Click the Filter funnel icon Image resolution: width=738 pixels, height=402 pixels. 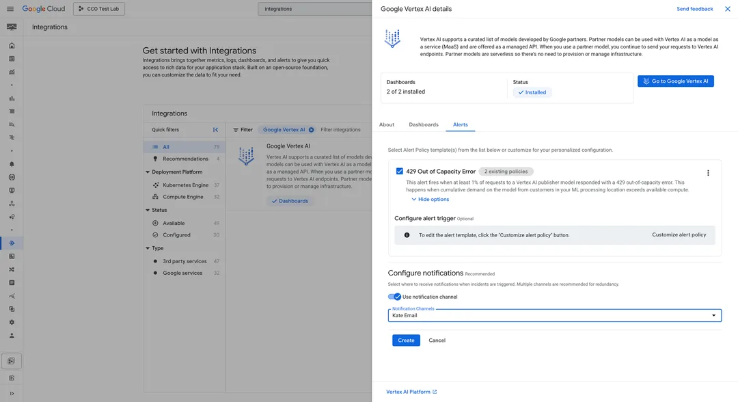[x=236, y=130]
